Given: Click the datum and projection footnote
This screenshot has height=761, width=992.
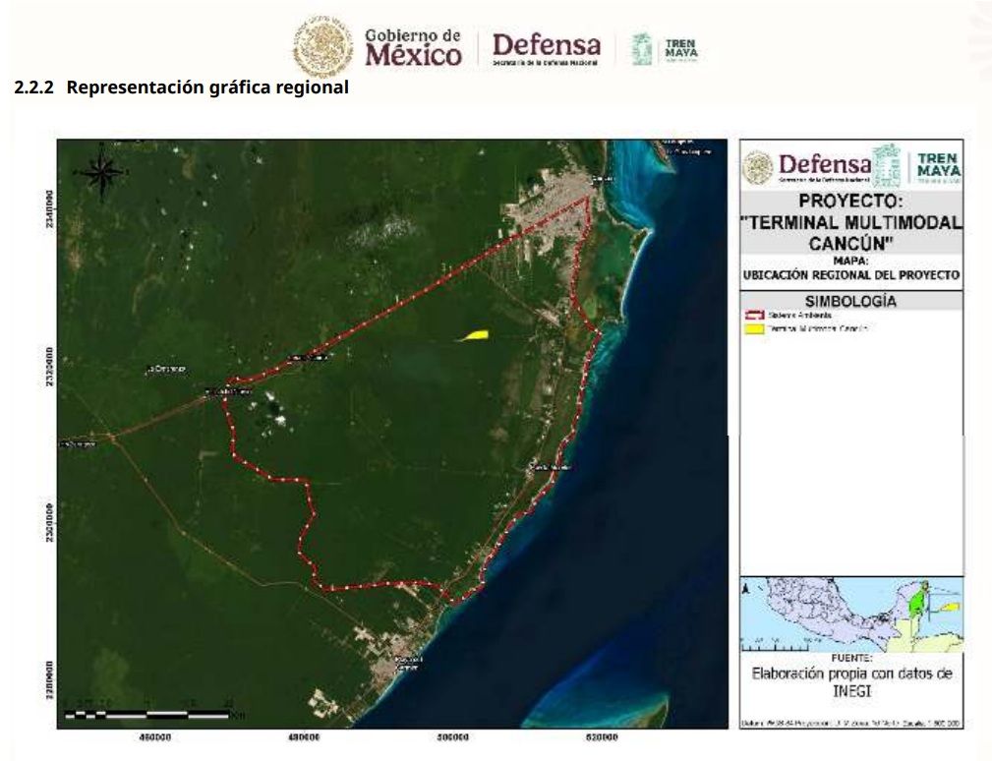Looking at the screenshot, I should point(851,723).
